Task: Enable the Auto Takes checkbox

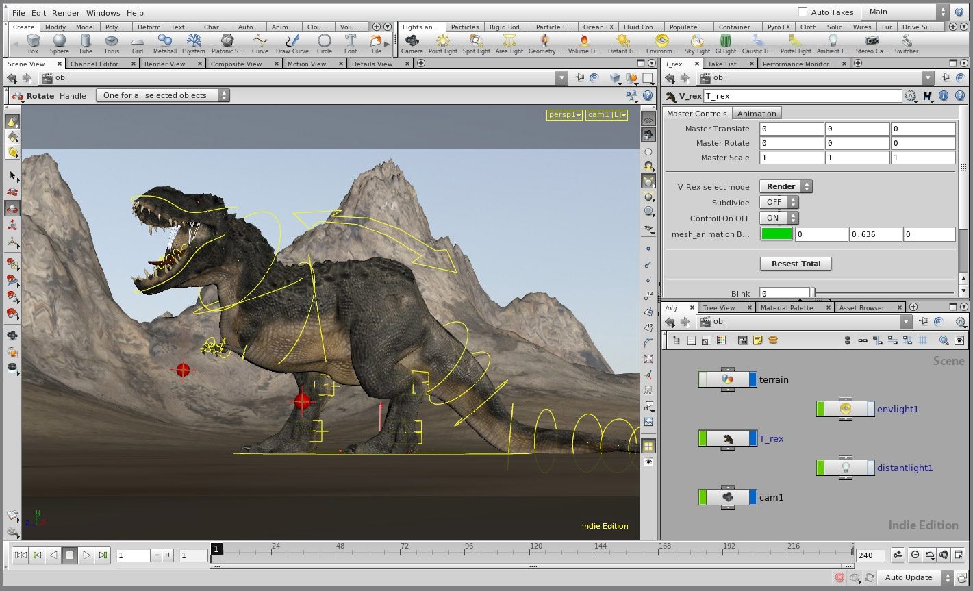Action: pos(803,12)
